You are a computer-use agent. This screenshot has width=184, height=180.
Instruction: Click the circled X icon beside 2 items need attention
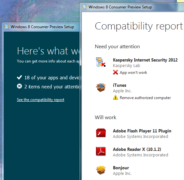point(19,86)
